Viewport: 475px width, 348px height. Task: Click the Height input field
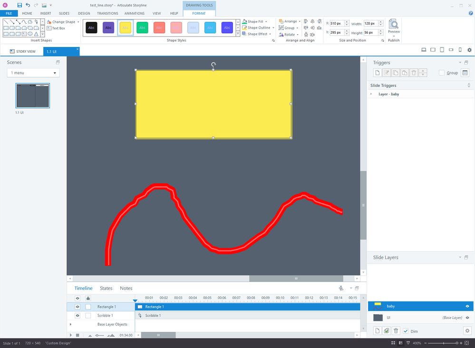[x=371, y=32]
